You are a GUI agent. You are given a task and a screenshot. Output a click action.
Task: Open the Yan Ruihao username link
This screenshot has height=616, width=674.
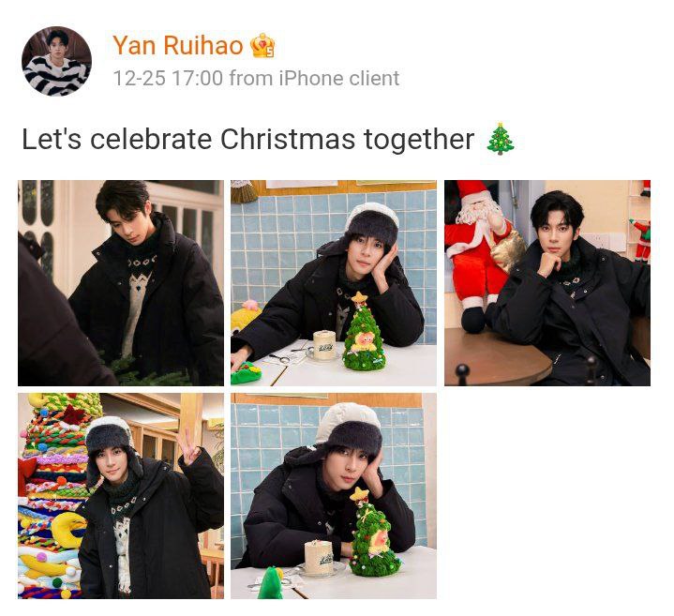point(177,45)
